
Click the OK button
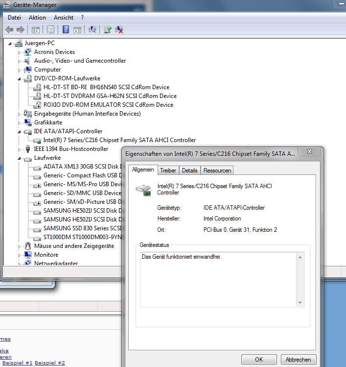[x=259, y=359]
